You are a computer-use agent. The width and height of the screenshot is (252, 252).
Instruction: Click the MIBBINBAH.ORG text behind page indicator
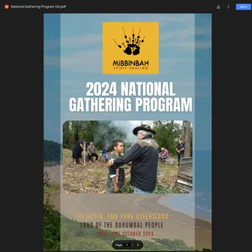(128, 241)
